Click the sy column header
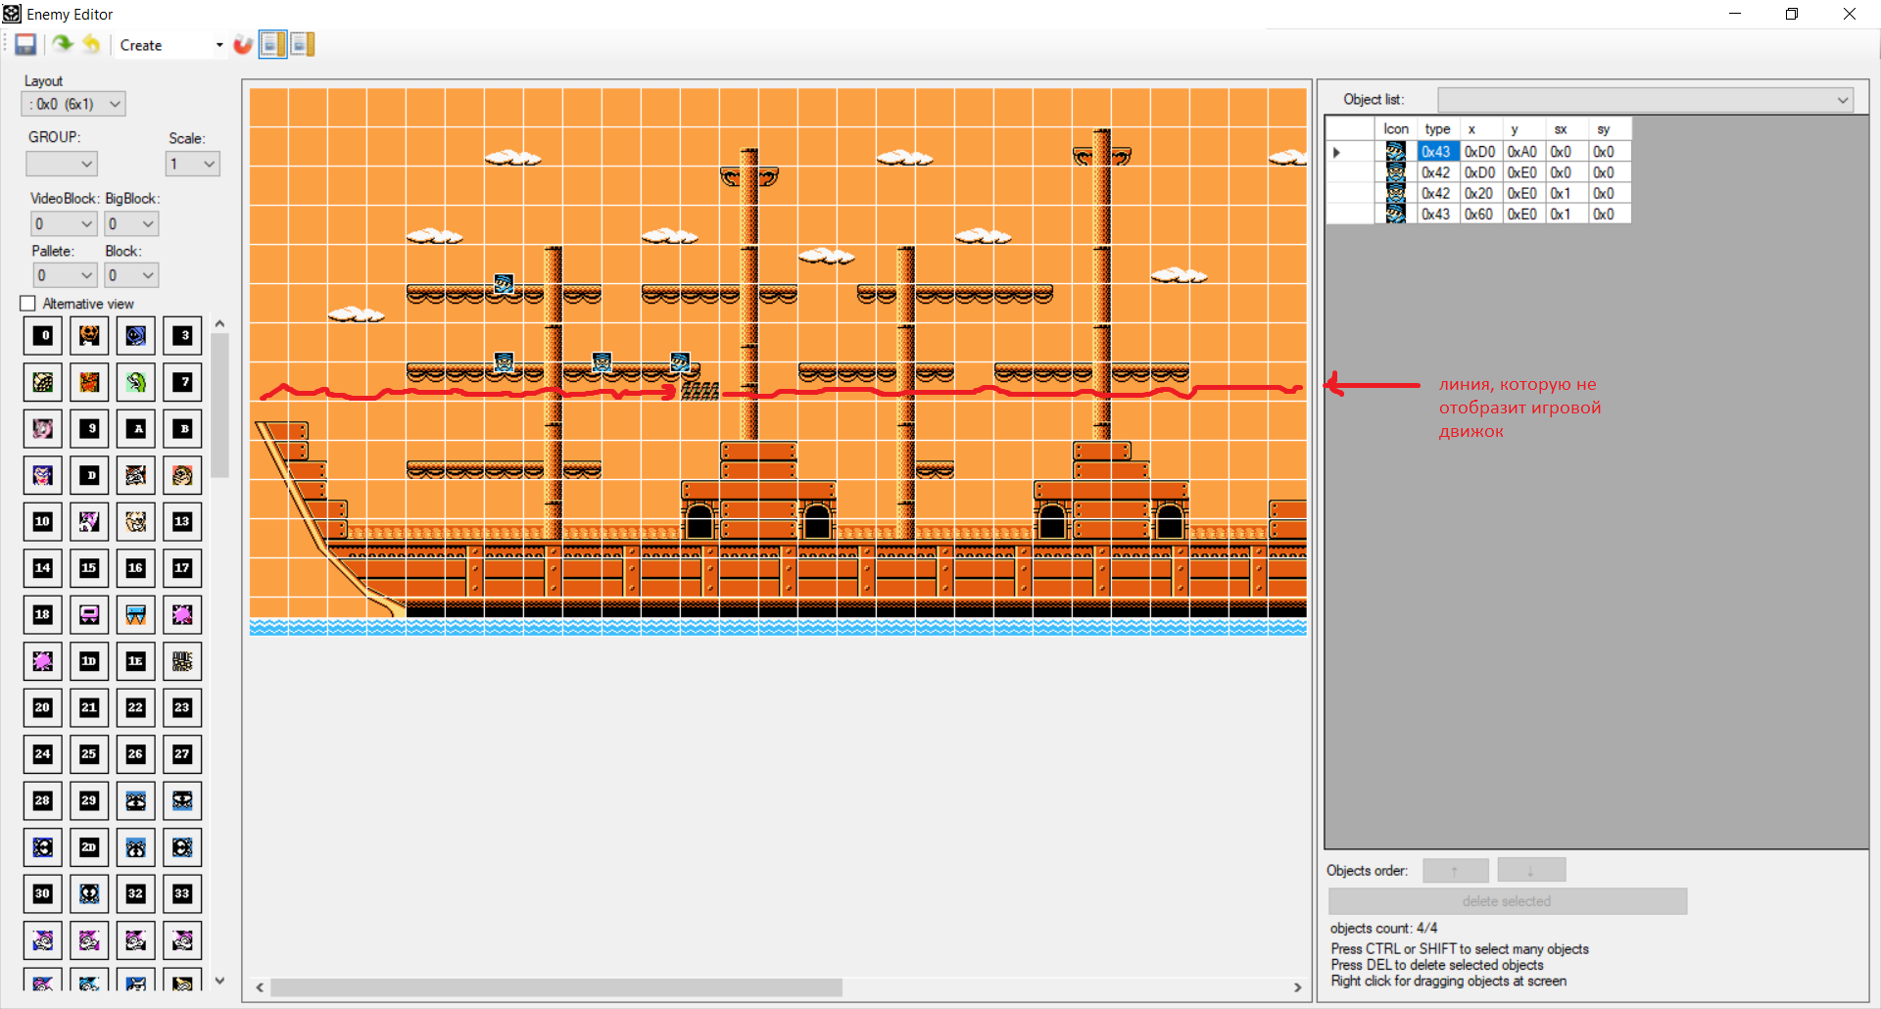The image size is (1881, 1009). [1611, 129]
